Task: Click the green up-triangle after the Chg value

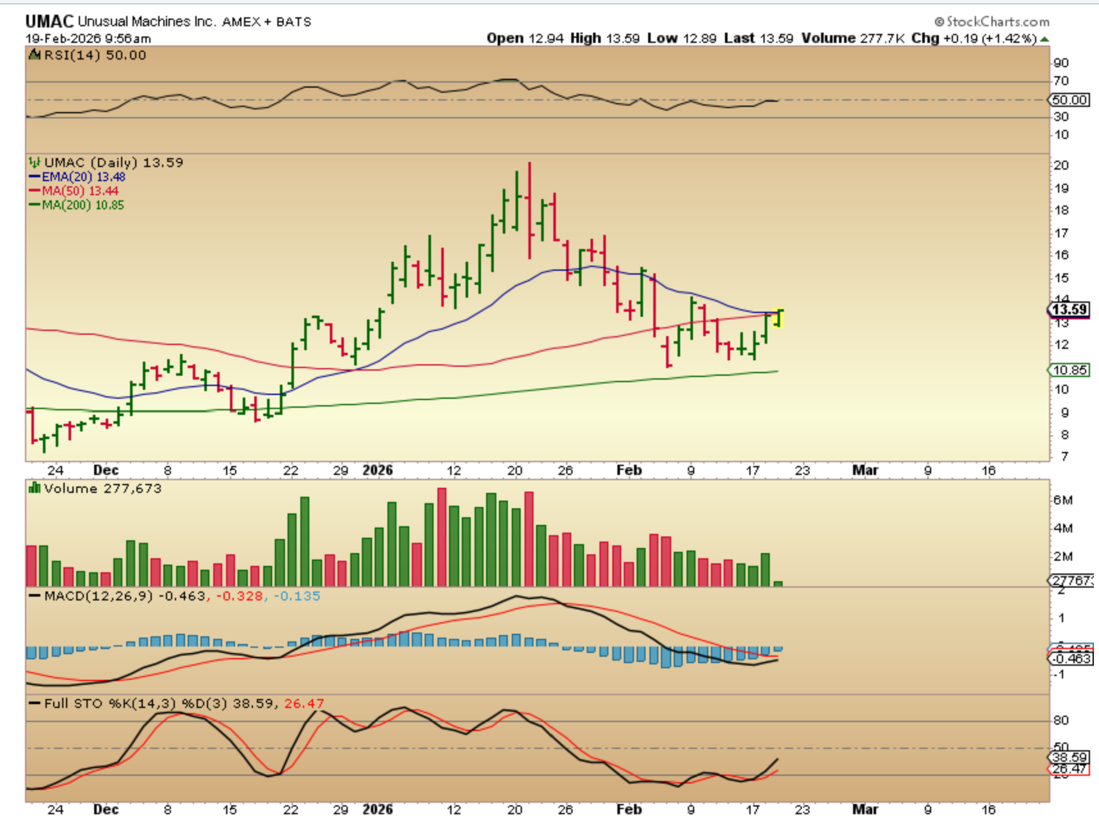Action: coord(1045,39)
